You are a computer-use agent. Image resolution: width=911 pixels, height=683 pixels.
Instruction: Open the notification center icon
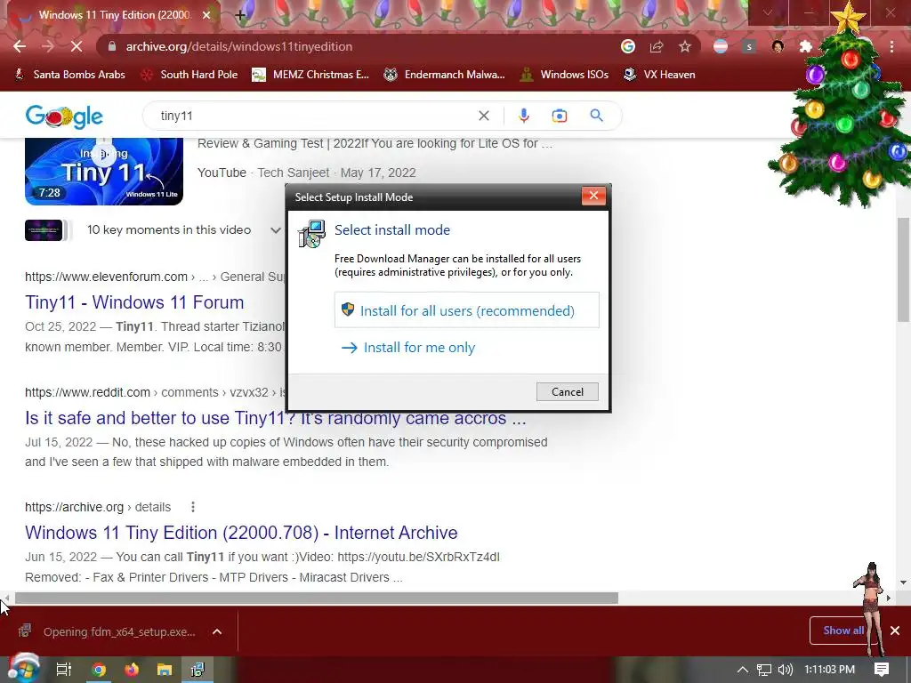882,670
